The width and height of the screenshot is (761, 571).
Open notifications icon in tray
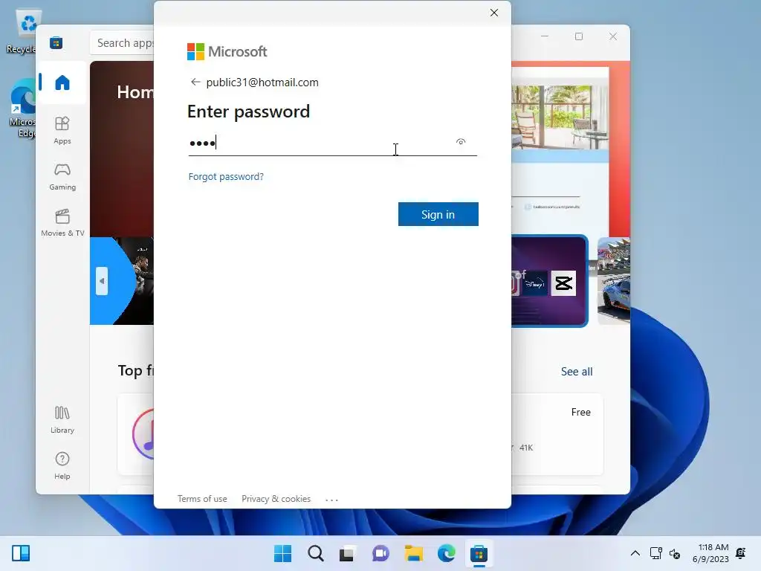click(741, 553)
